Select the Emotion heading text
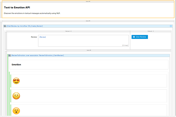The image size is (176, 117). point(16,64)
